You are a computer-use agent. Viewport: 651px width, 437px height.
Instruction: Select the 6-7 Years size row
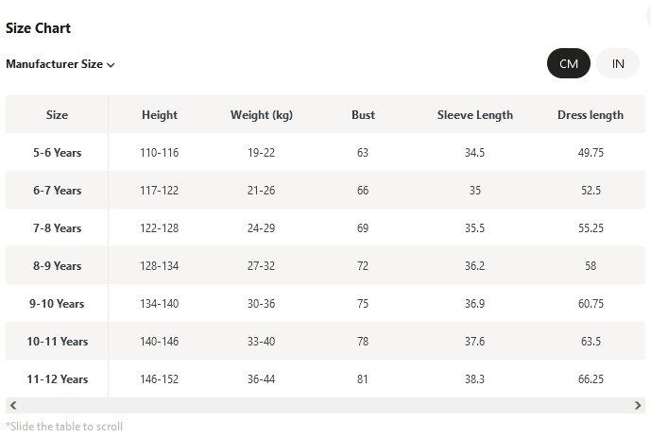pos(325,190)
